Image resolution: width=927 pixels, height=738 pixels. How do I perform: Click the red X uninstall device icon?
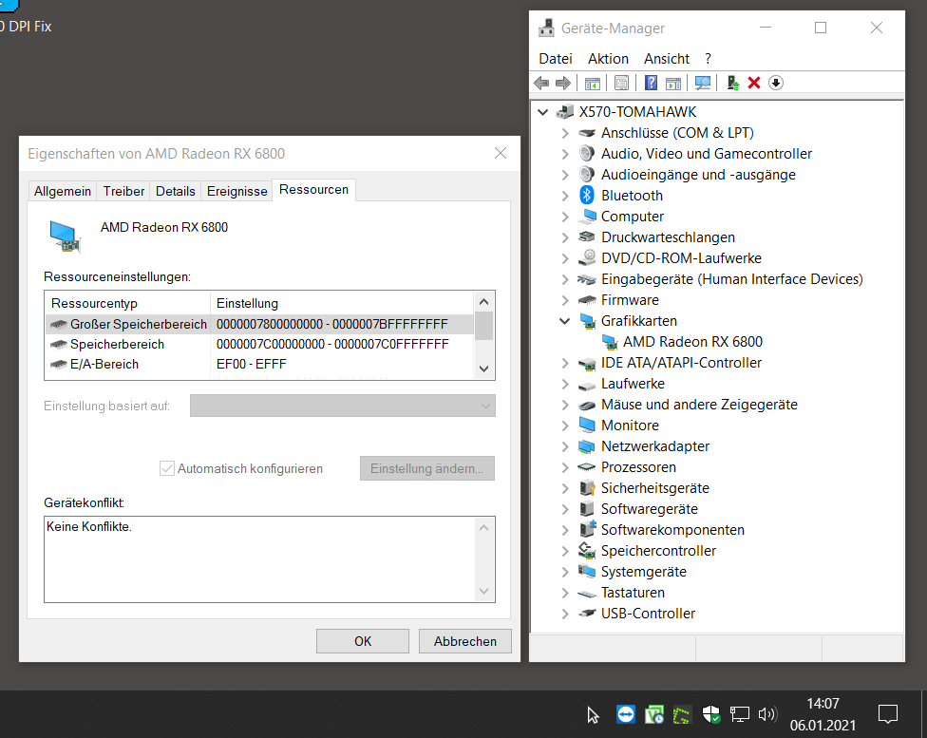coord(754,83)
